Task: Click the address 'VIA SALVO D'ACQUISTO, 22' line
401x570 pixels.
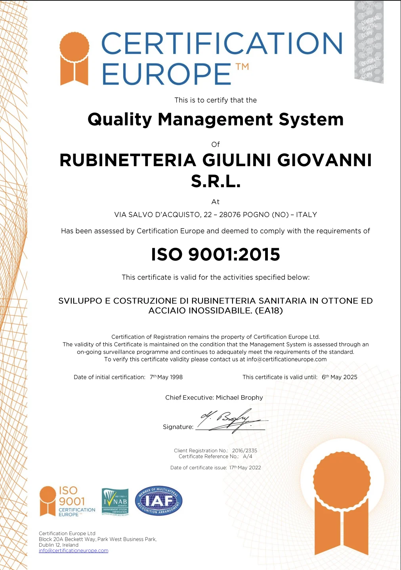Action: click(x=216, y=214)
